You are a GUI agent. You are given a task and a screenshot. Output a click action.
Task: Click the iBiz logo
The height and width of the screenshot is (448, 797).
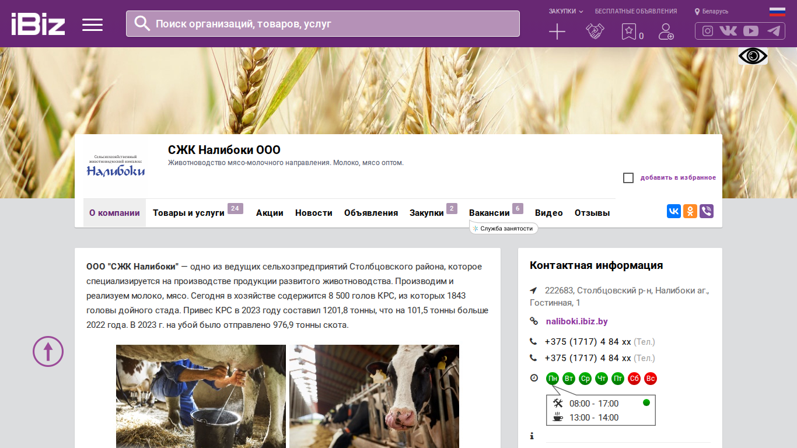[38, 24]
